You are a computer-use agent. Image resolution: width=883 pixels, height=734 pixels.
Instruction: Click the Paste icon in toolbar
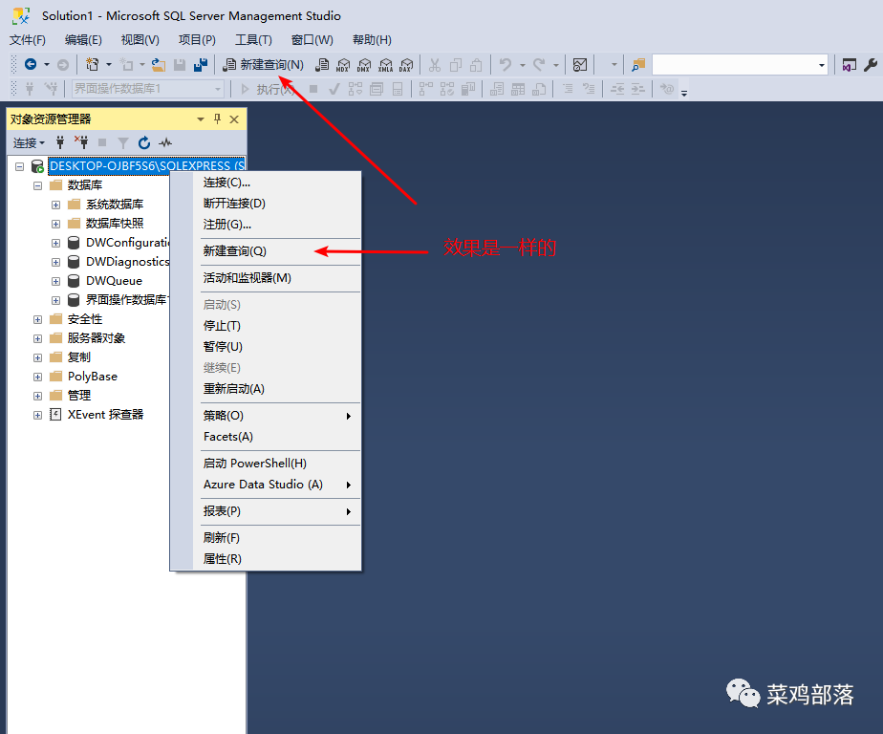click(477, 65)
